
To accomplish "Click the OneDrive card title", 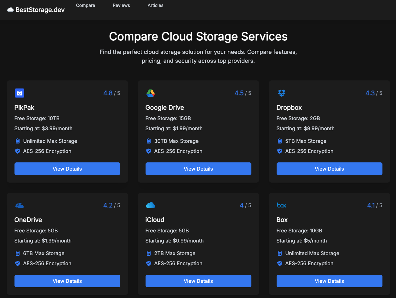I will click(28, 220).
